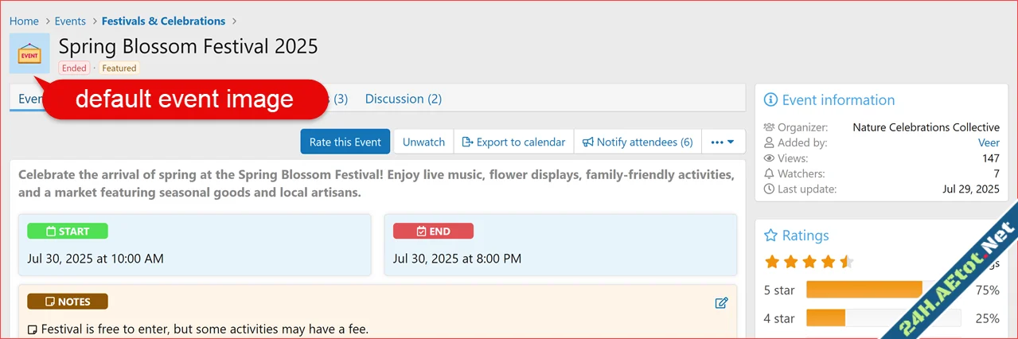Click Rate this Event button
The height and width of the screenshot is (339, 1018).
[x=345, y=142]
